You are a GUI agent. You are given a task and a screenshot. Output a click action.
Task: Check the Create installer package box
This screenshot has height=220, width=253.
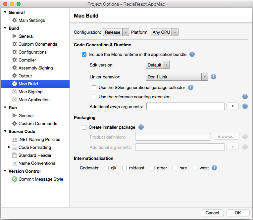84,127
